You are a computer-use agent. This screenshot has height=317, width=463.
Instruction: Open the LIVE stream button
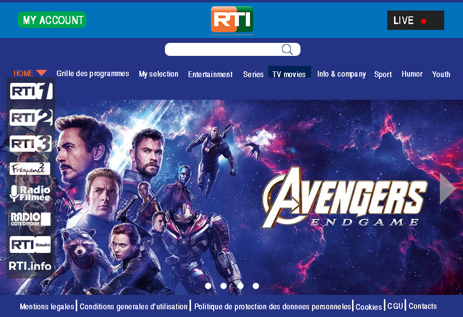415,20
